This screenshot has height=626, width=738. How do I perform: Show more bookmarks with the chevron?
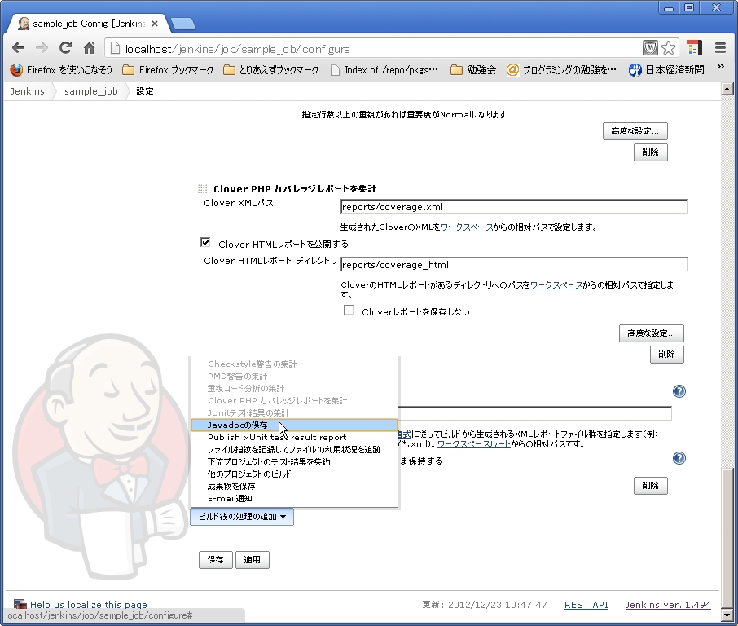(x=721, y=68)
